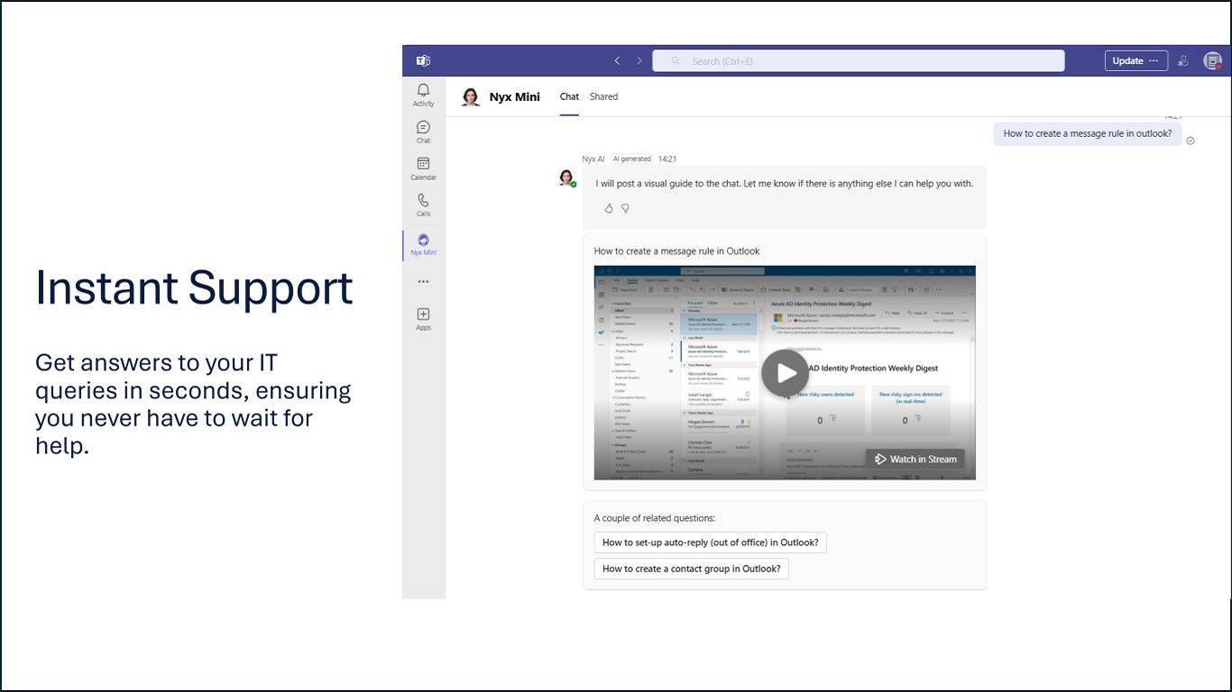Screen dimensions: 1232x692
Task: Click Nyx AI avatar beside the reply
Action: pyautogui.click(x=566, y=178)
